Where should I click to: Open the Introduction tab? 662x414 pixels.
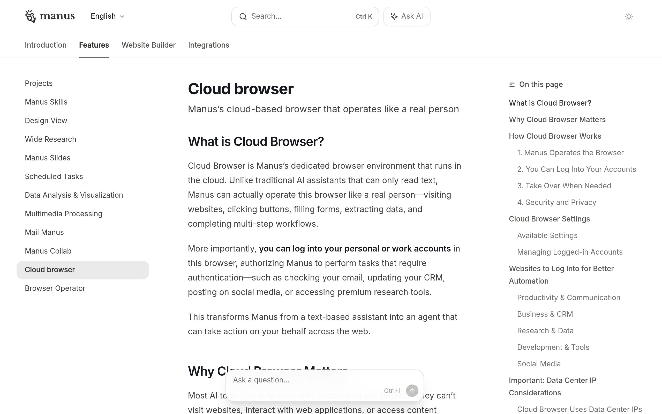tap(46, 45)
